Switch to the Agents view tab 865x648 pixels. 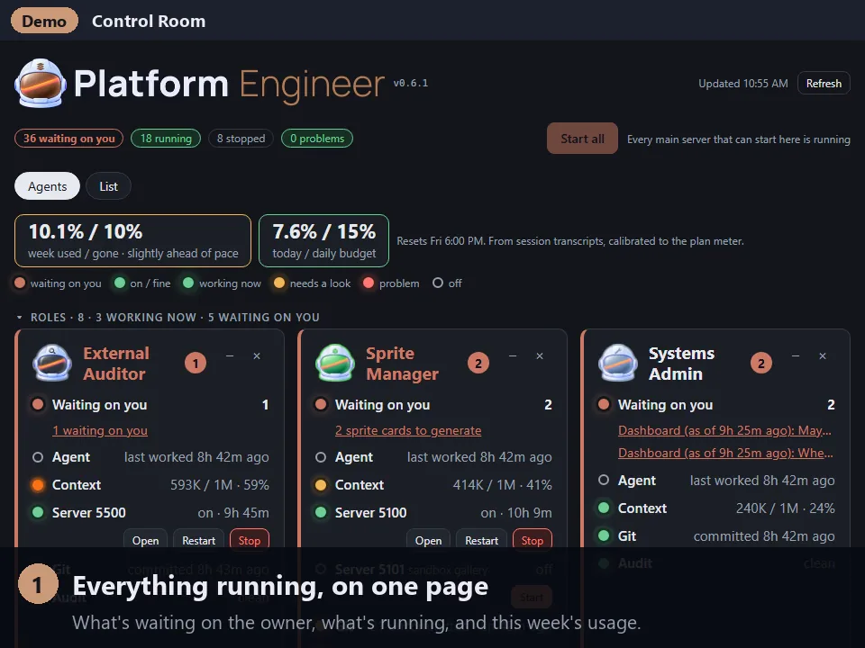(x=47, y=186)
